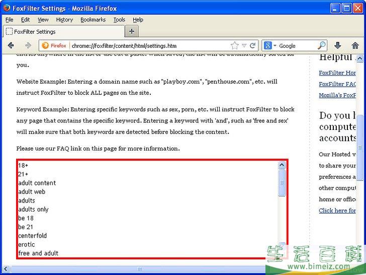Click the page vertical scrollbar up arrow
Viewport: 366px width, 275px height.
pos(360,58)
